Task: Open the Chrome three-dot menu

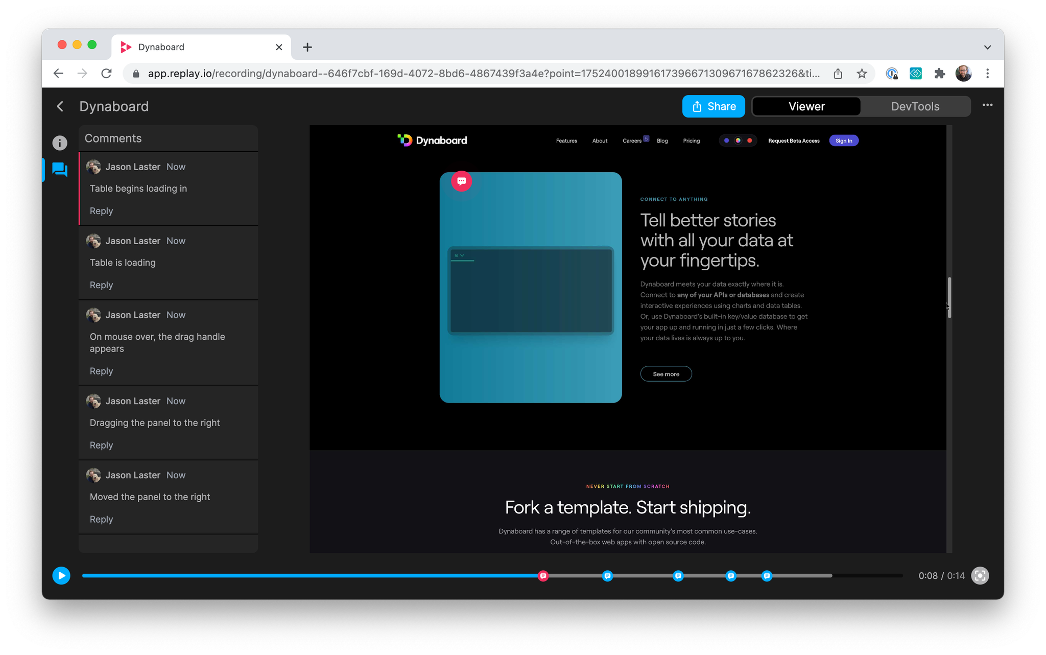Action: point(987,74)
